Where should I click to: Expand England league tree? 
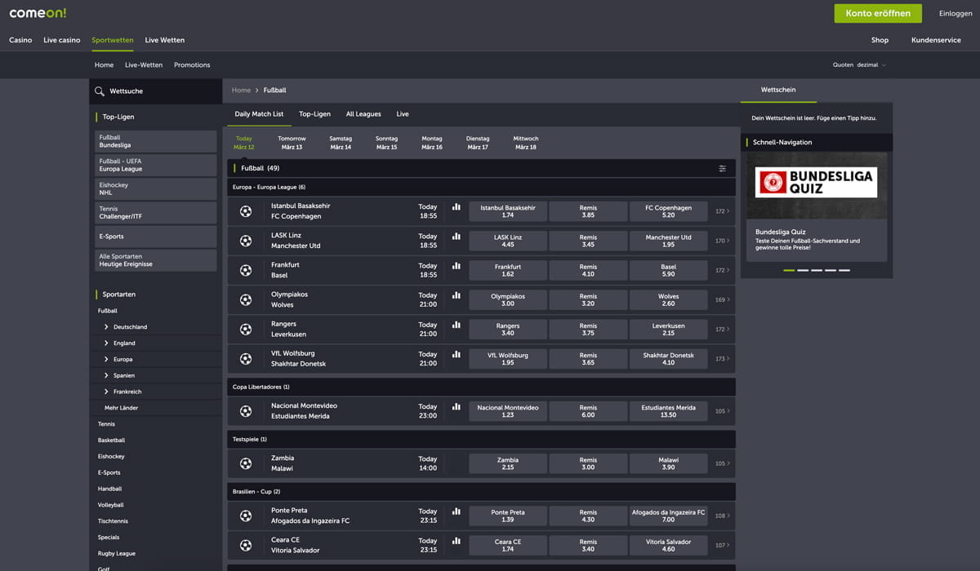pyautogui.click(x=106, y=343)
